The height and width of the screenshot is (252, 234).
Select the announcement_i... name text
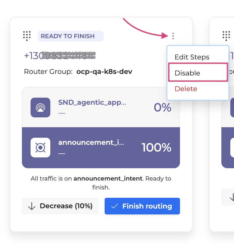point(91,143)
